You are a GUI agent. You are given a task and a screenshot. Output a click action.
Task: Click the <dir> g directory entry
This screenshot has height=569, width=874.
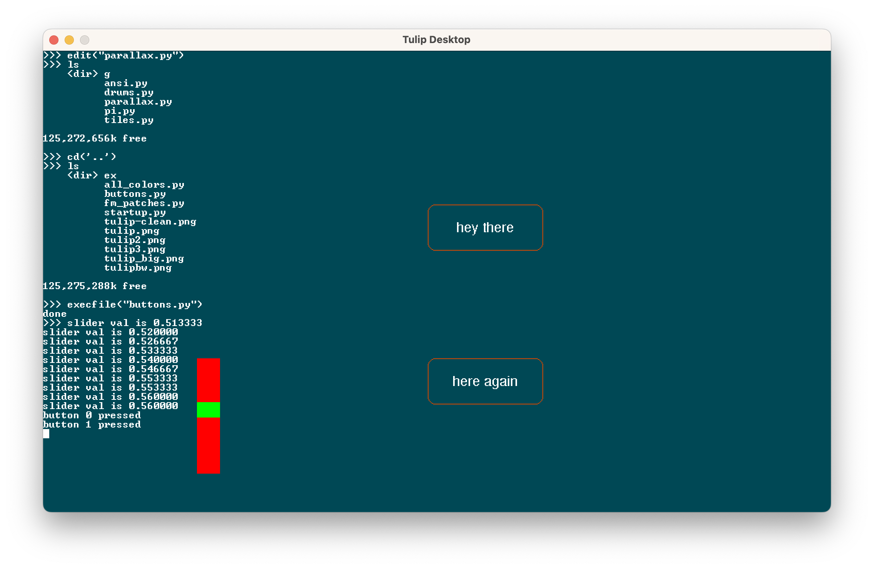88,74
